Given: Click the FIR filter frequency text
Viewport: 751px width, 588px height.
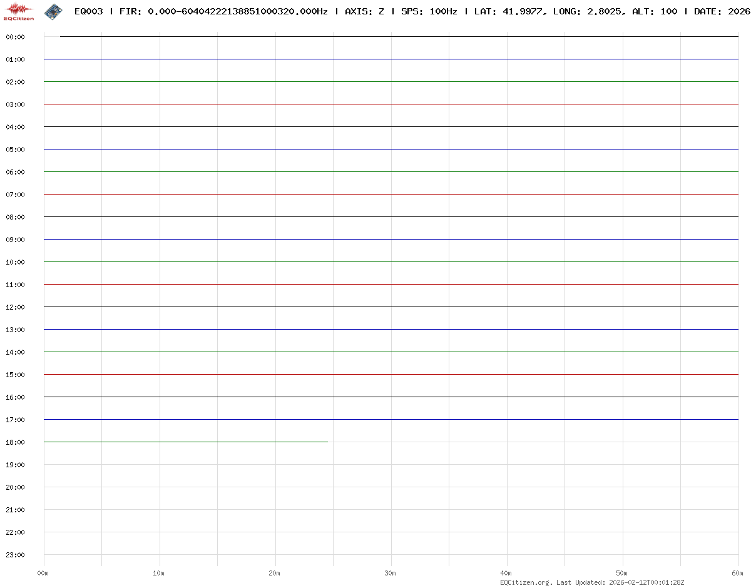Looking at the screenshot, I should 223,11.
